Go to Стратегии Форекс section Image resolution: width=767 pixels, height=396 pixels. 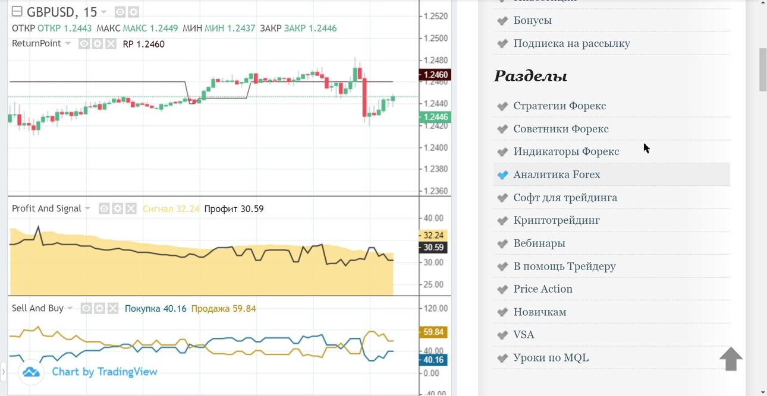(x=560, y=106)
